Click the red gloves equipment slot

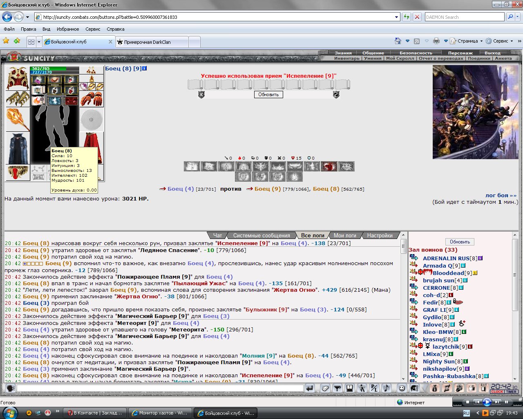point(92,99)
